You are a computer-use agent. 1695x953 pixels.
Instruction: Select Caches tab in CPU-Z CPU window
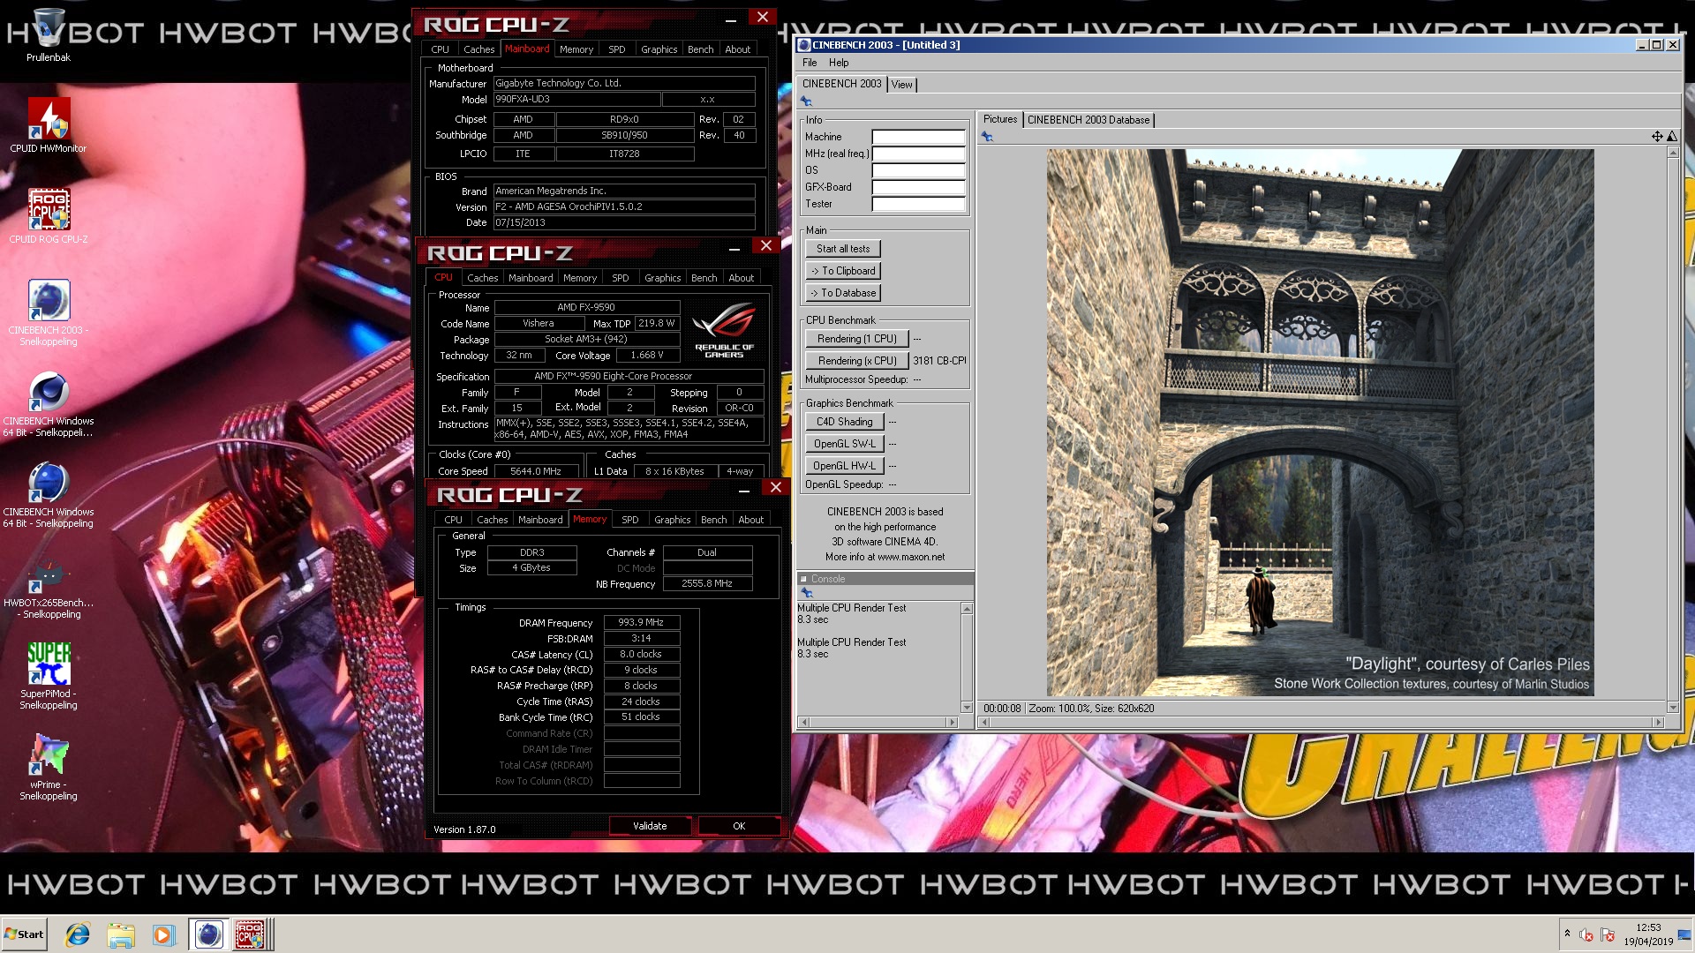point(483,278)
